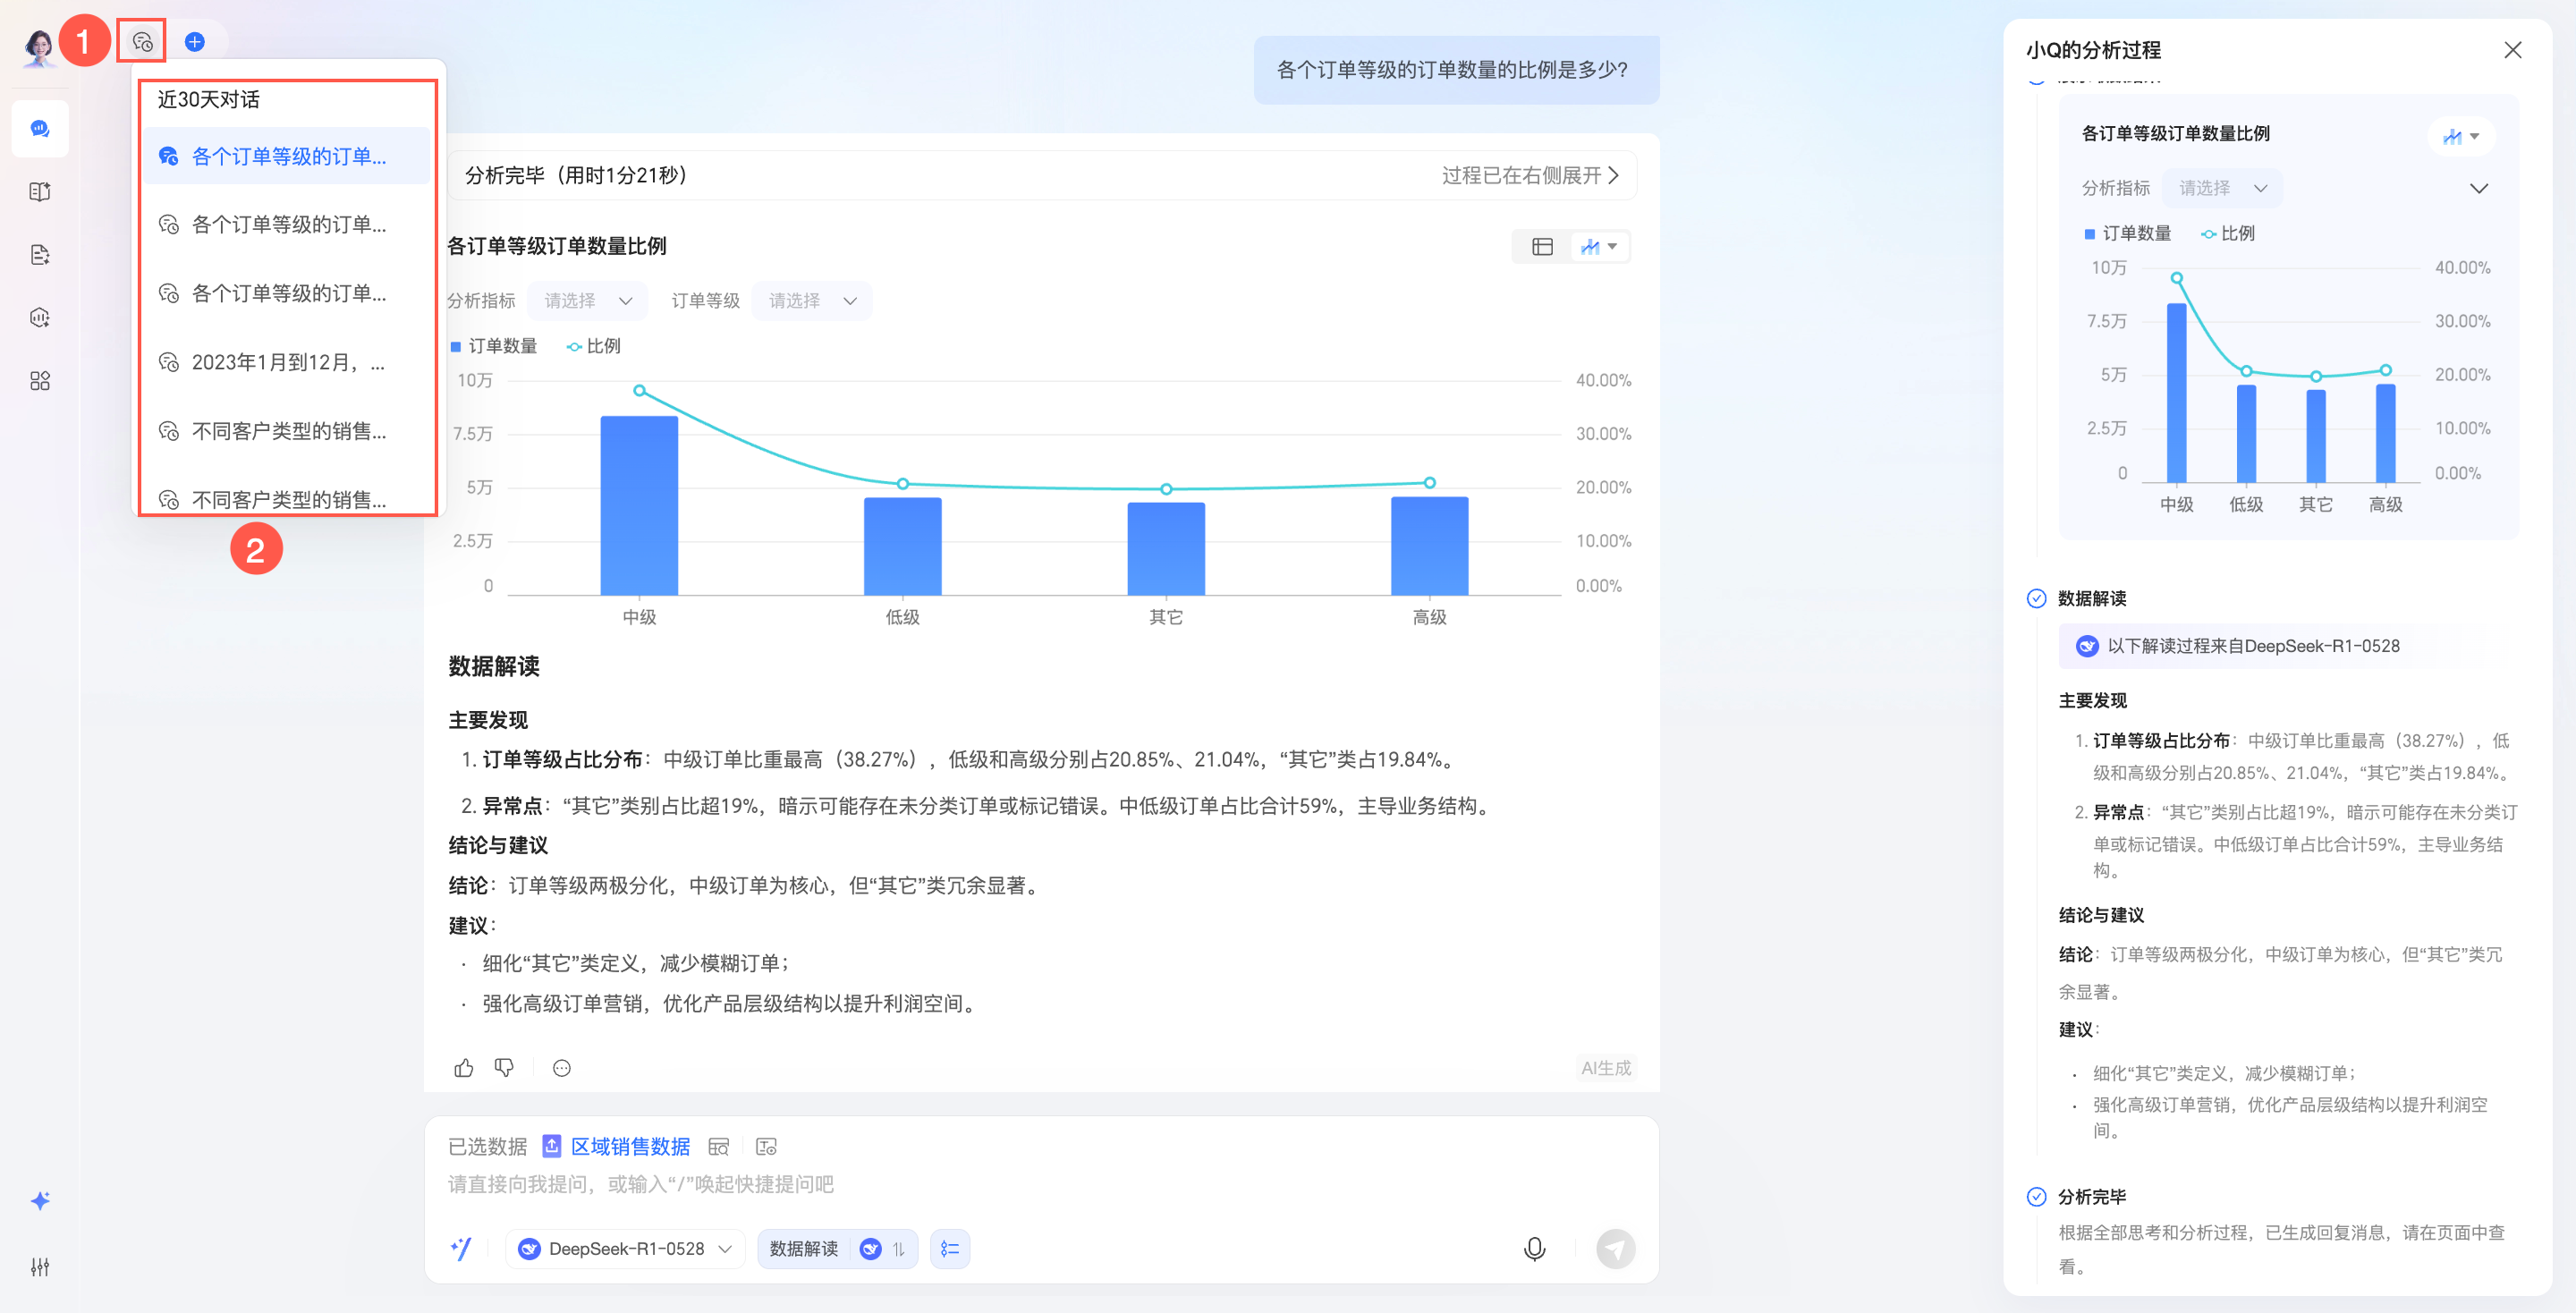
Task: Toggle 比例 legend in side panel chart
Action: [x=2228, y=233]
